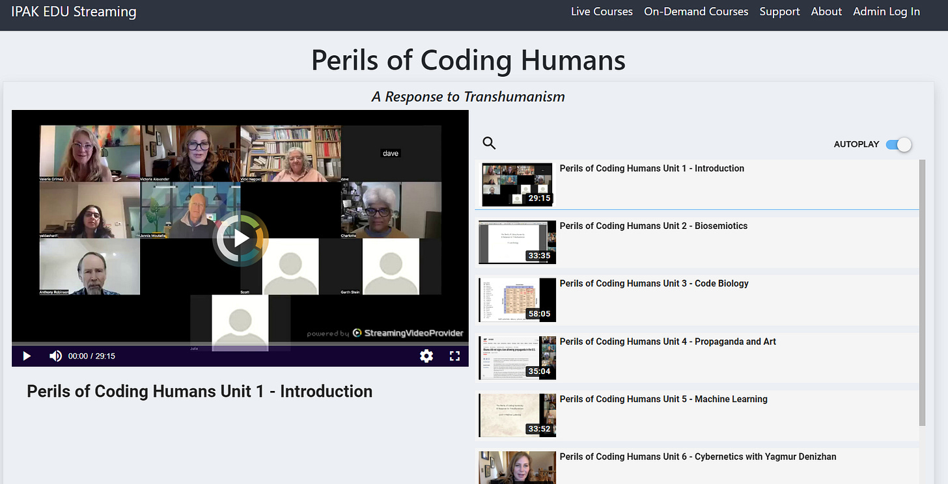Click the playlist vertical scrollbar

pos(921,292)
